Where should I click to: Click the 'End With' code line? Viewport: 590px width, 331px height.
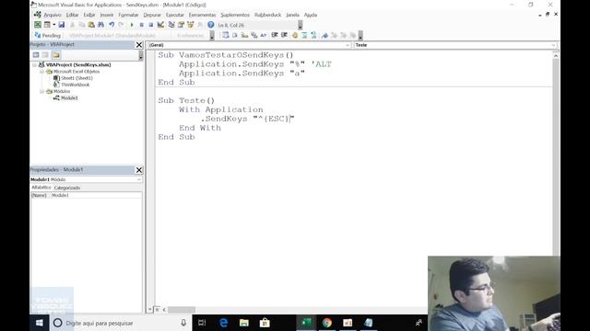[x=200, y=128]
